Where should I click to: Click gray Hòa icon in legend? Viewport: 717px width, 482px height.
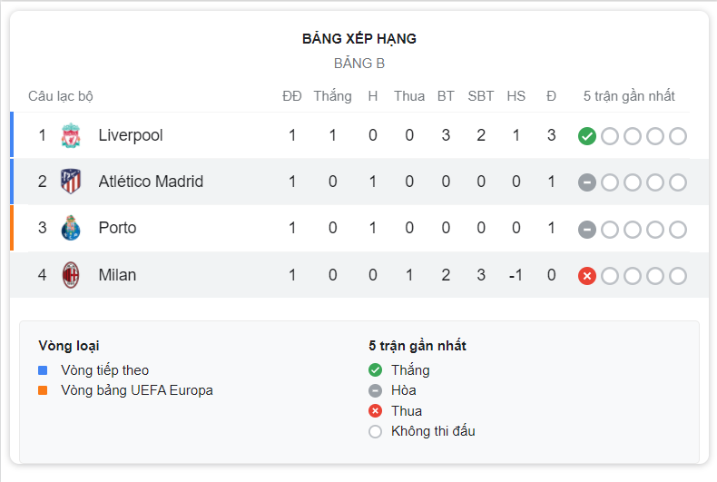(x=375, y=390)
